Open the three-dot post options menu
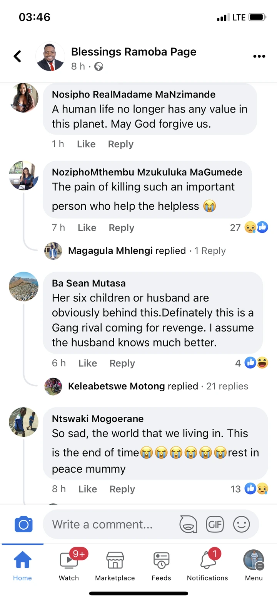Image resolution: width=277 pixels, height=601 pixels. (x=259, y=56)
